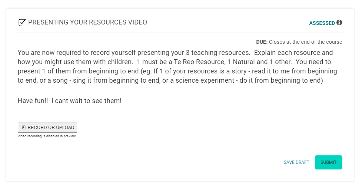Click the phrase 'I cant wait to see them!'
This screenshot has width=362, height=188.
tap(86, 100)
